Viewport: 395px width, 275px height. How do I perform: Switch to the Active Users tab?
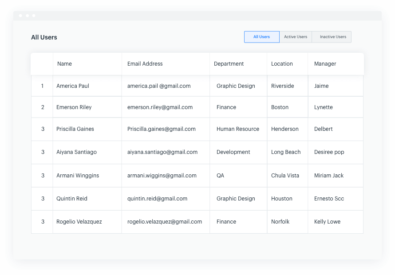pyautogui.click(x=296, y=37)
